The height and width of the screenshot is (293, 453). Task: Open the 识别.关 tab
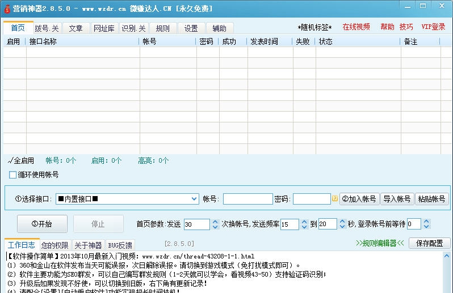tap(134, 28)
